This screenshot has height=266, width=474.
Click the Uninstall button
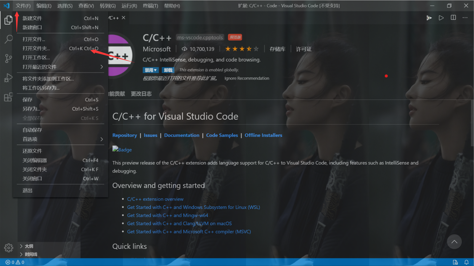click(x=168, y=70)
